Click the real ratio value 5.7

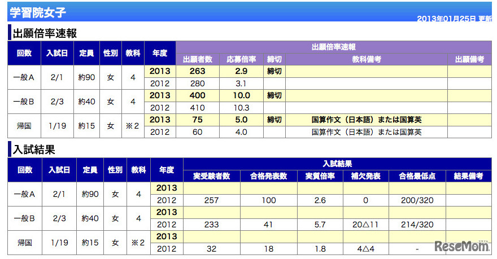[320, 225]
